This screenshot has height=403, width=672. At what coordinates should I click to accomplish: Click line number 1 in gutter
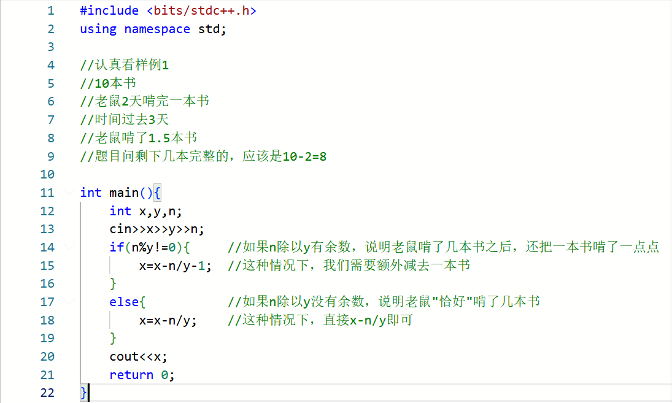pyautogui.click(x=50, y=11)
